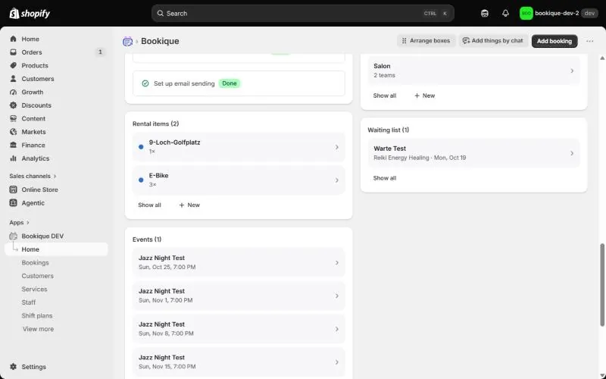Open the Nov 1 Jazz Night chevron
The height and width of the screenshot is (379, 606).
click(x=337, y=296)
